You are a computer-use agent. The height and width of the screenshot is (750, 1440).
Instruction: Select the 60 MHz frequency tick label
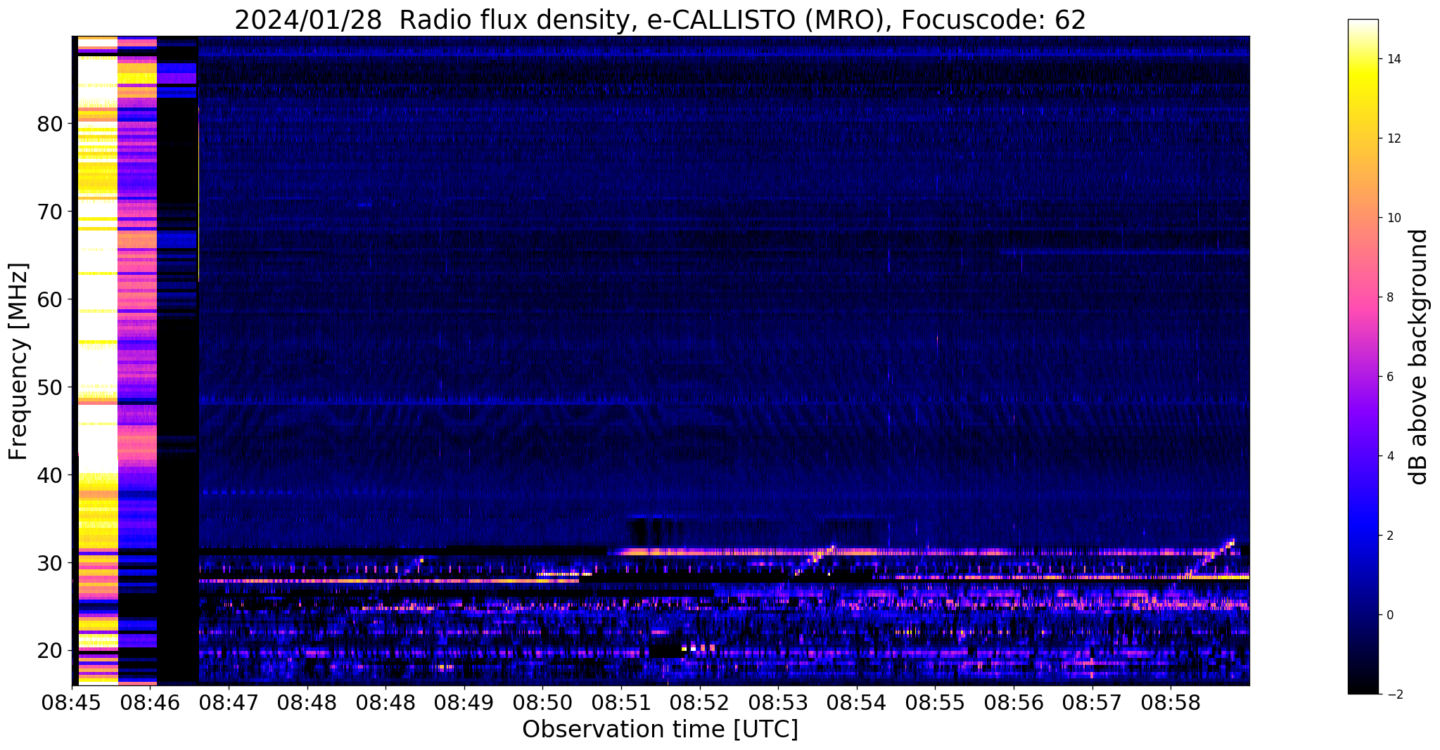click(x=51, y=299)
